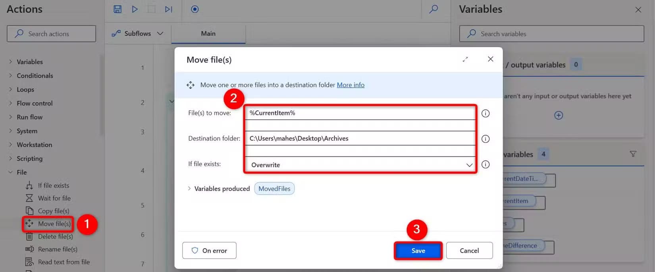Select the Copy file(s) action

click(x=53, y=211)
